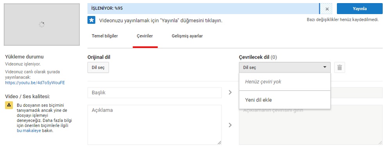Click the arrow next to Açıklama field
The image size is (383, 150).
pos(230,125)
